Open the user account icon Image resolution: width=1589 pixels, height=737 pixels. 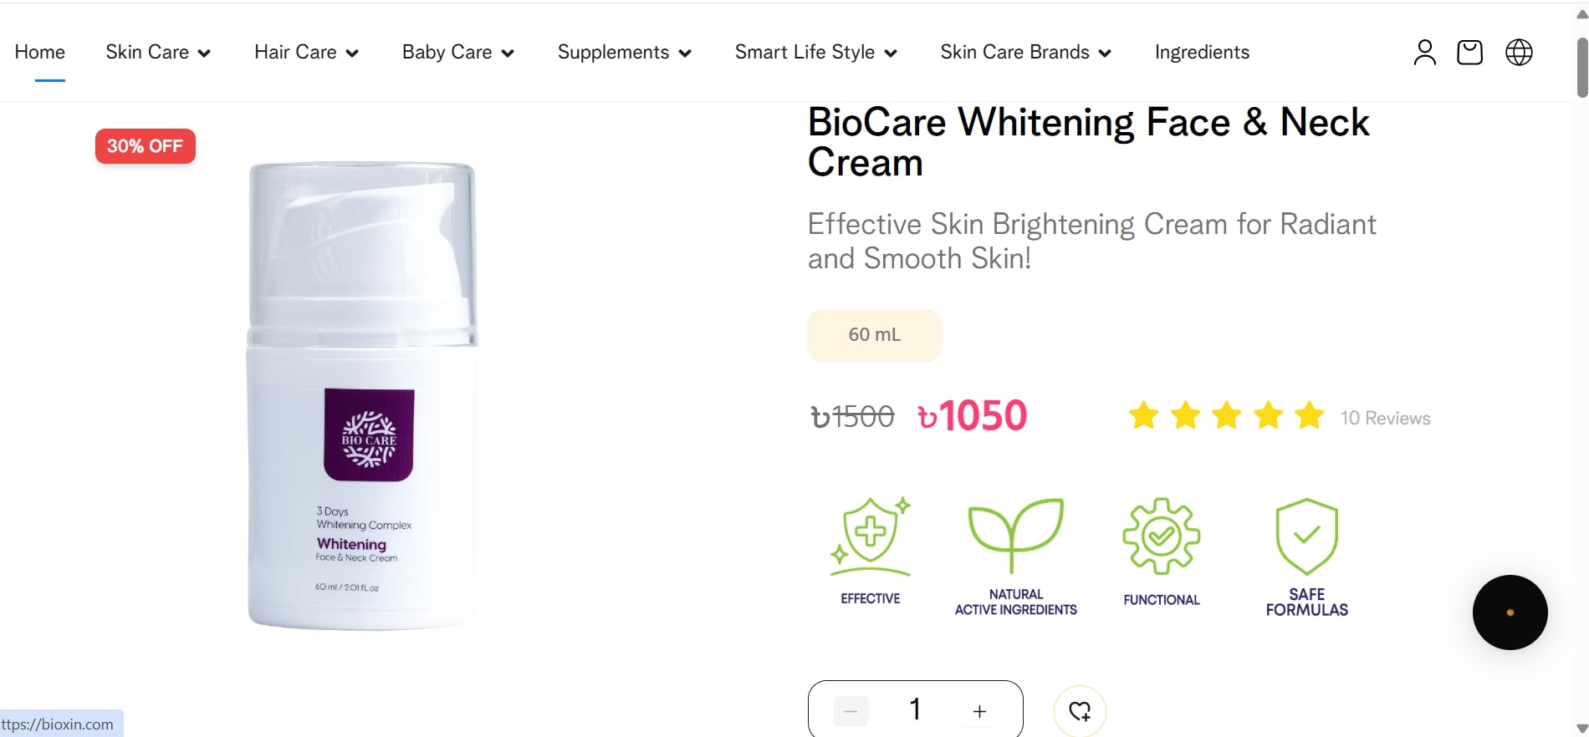pyautogui.click(x=1424, y=53)
